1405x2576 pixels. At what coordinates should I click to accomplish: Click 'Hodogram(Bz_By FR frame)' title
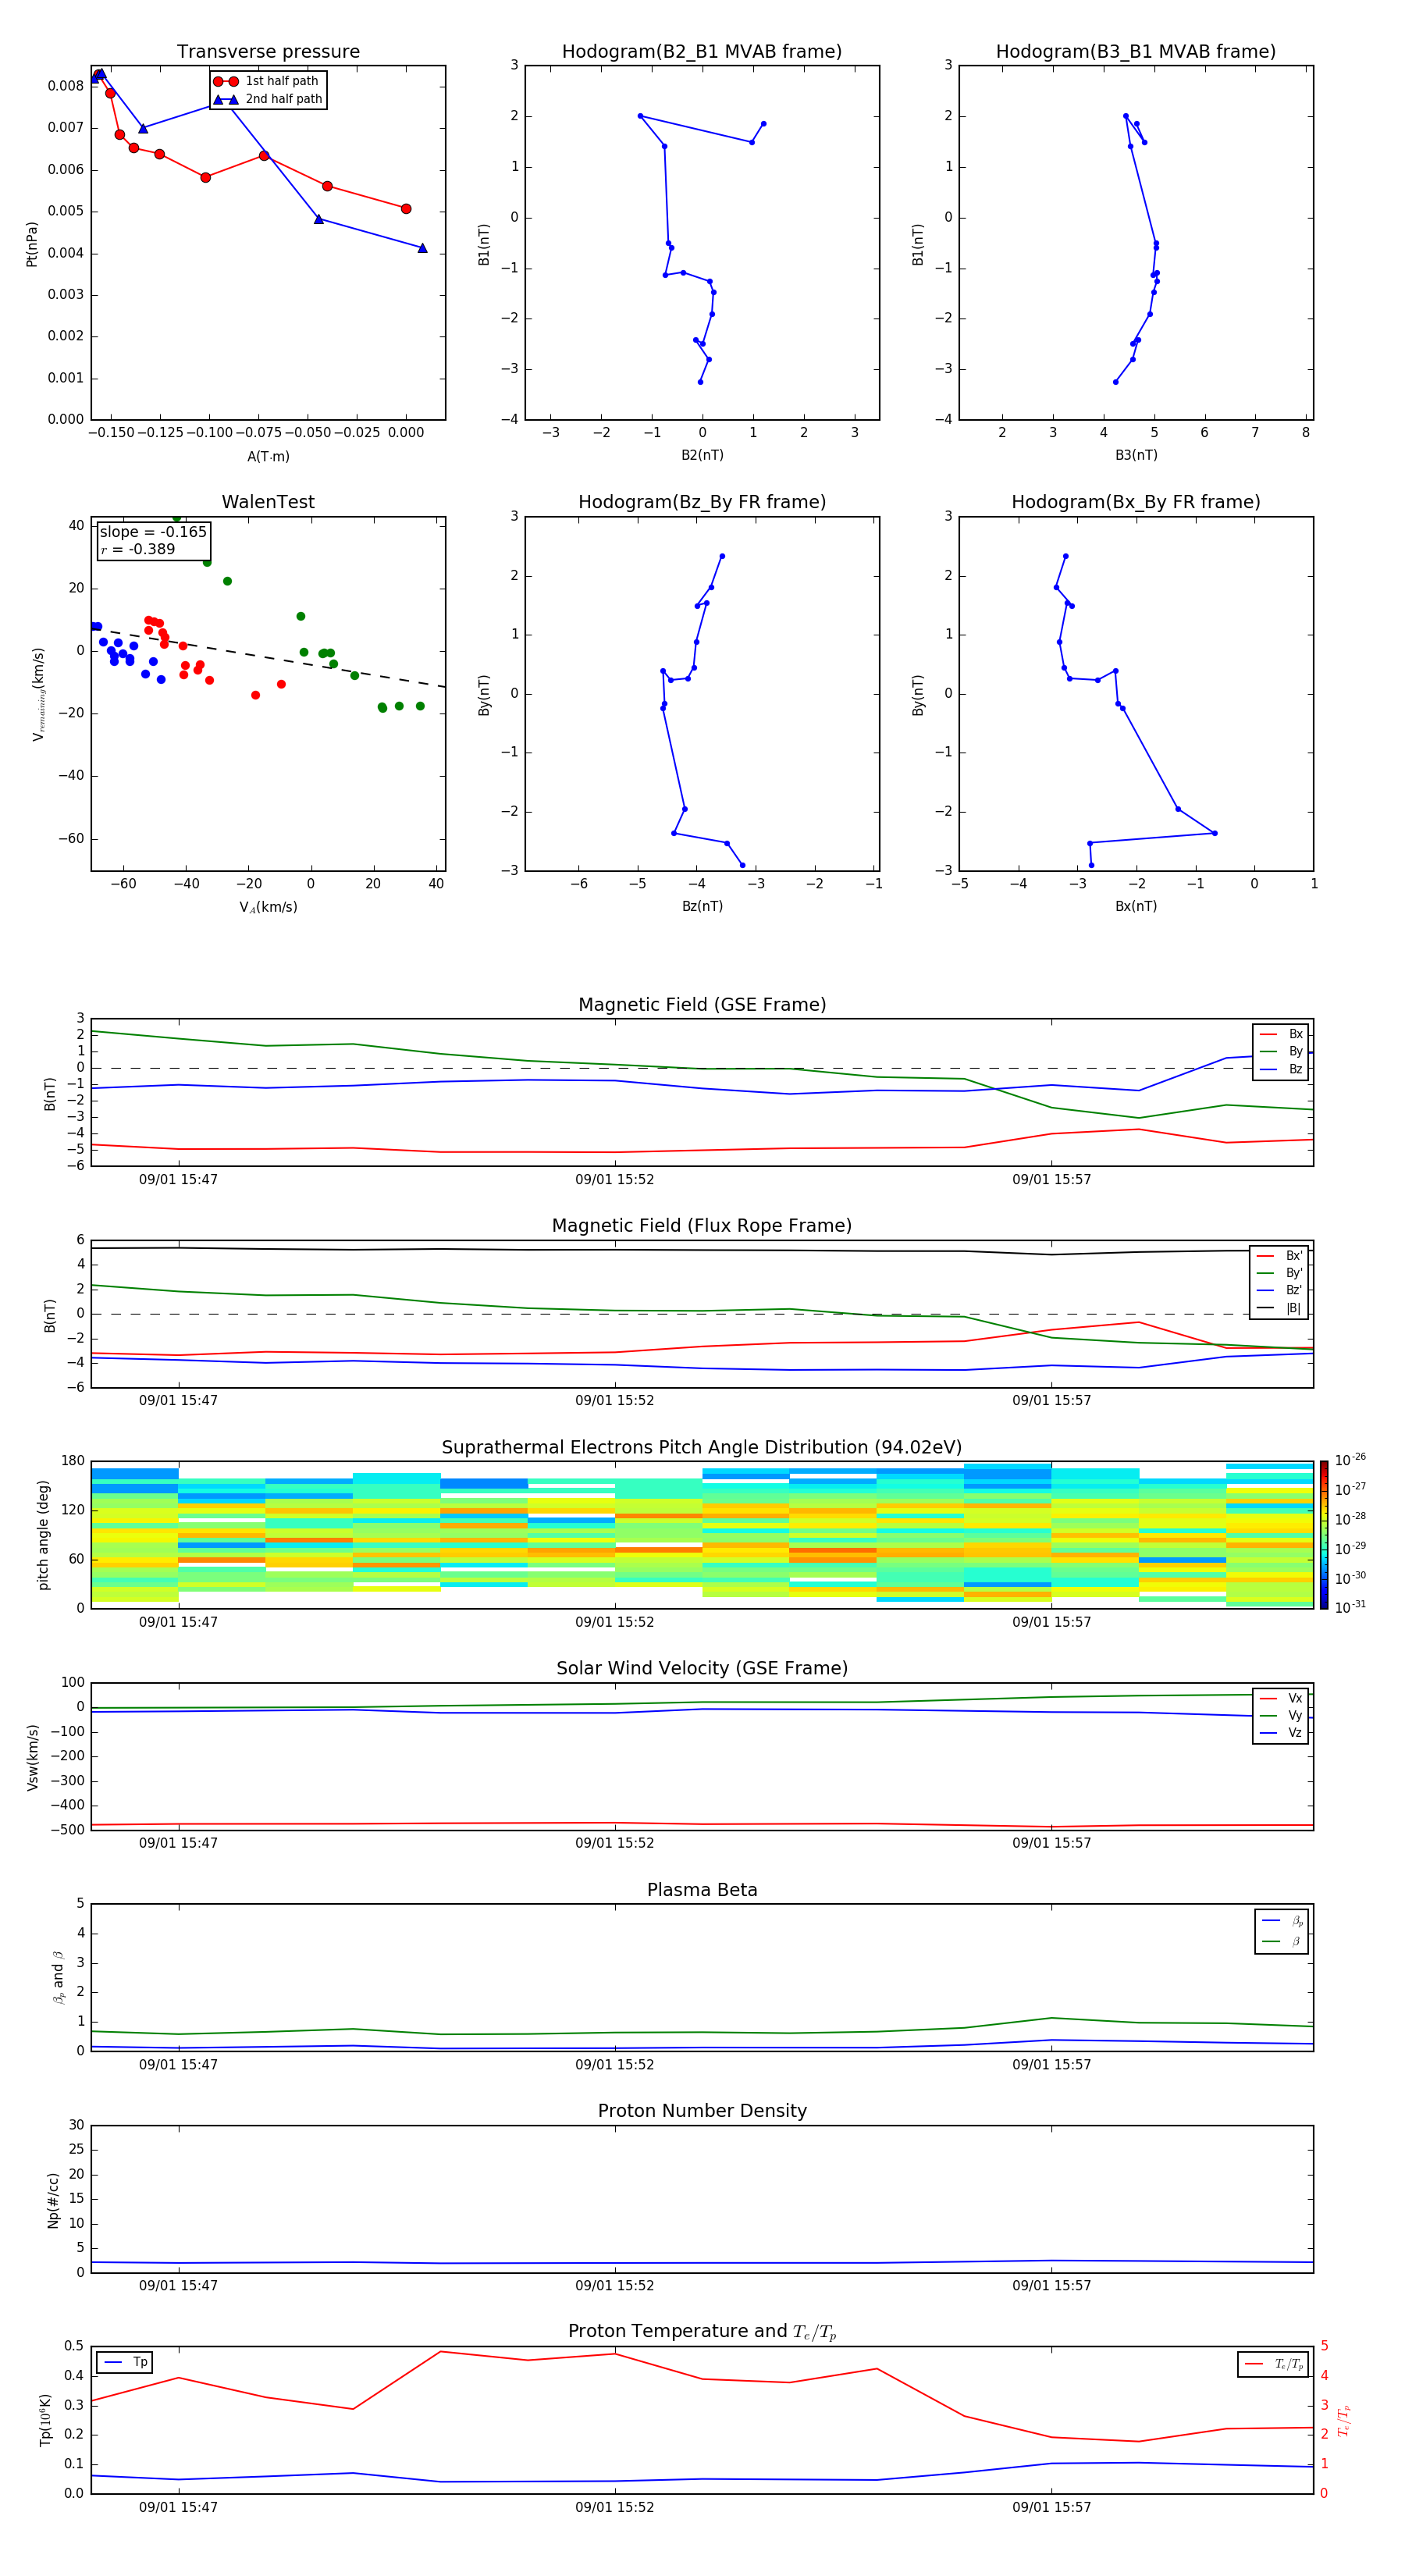pyautogui.click(x=702, y=502)
